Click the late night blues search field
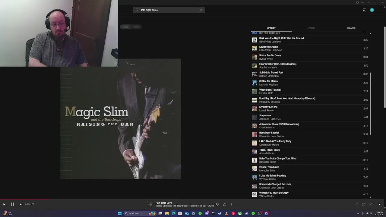This screenshot has height=217, width=386. (169, 10)
